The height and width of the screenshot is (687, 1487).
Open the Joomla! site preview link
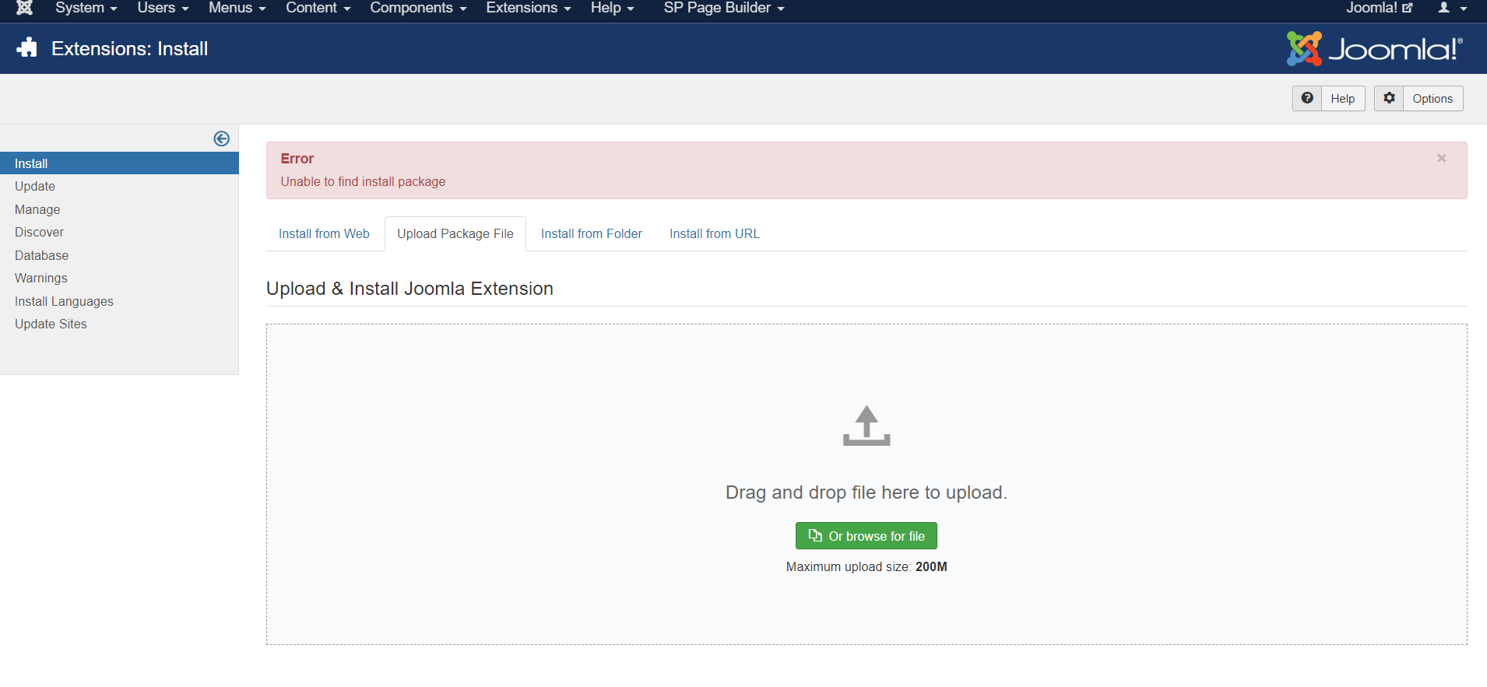tap(1379, 8)
